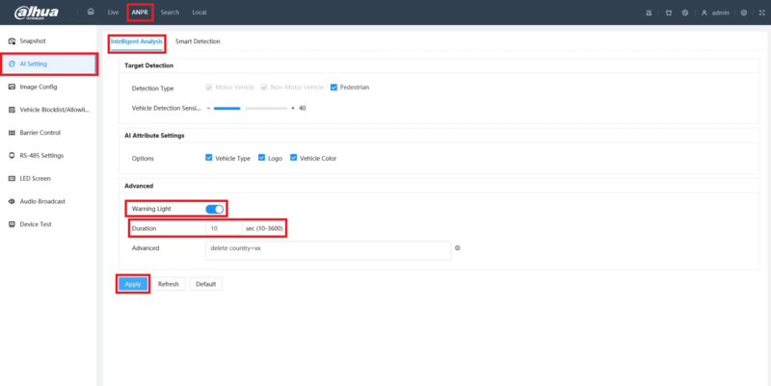
Task: Focus the Duration seconds input field
Action: 224,228
